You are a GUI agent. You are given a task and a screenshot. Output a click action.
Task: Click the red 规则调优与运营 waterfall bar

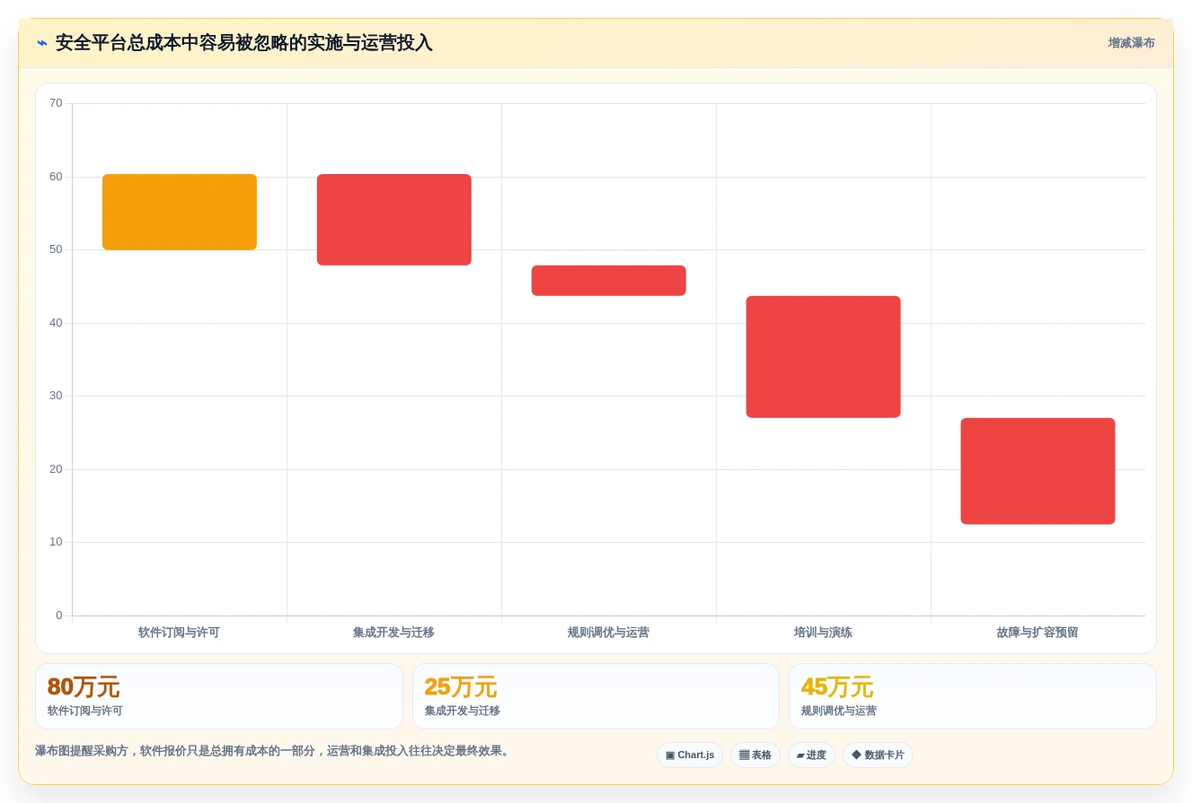(609, 281)
